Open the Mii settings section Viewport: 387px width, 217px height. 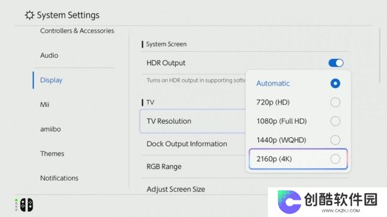[45, 105]
